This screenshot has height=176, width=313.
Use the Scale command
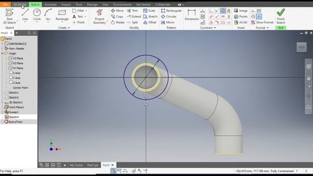(x=149, y=11)
